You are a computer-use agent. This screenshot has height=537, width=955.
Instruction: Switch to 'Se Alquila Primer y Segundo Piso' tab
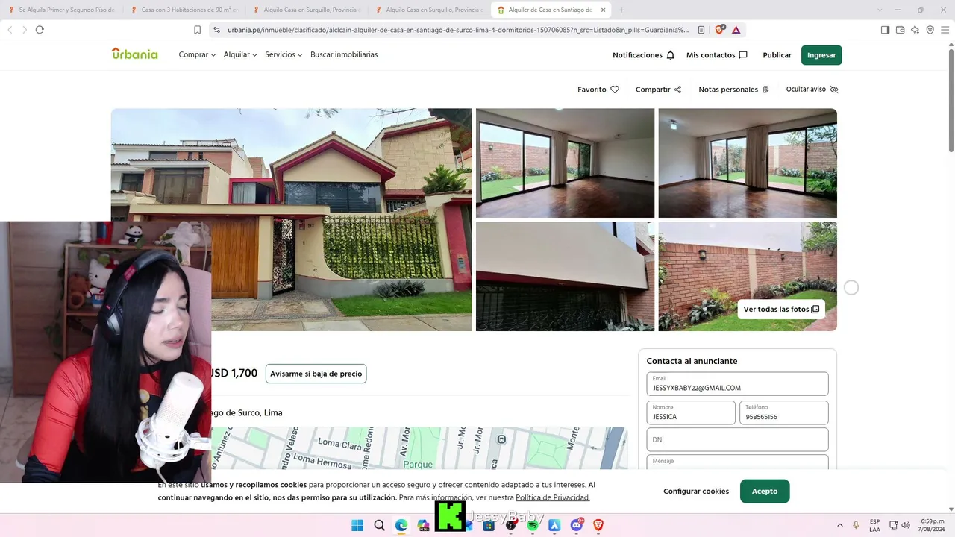pyautogui.click(x=61, y=10)
